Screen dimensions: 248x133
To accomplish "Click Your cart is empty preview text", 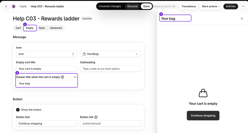I will [x=203, y=104].
